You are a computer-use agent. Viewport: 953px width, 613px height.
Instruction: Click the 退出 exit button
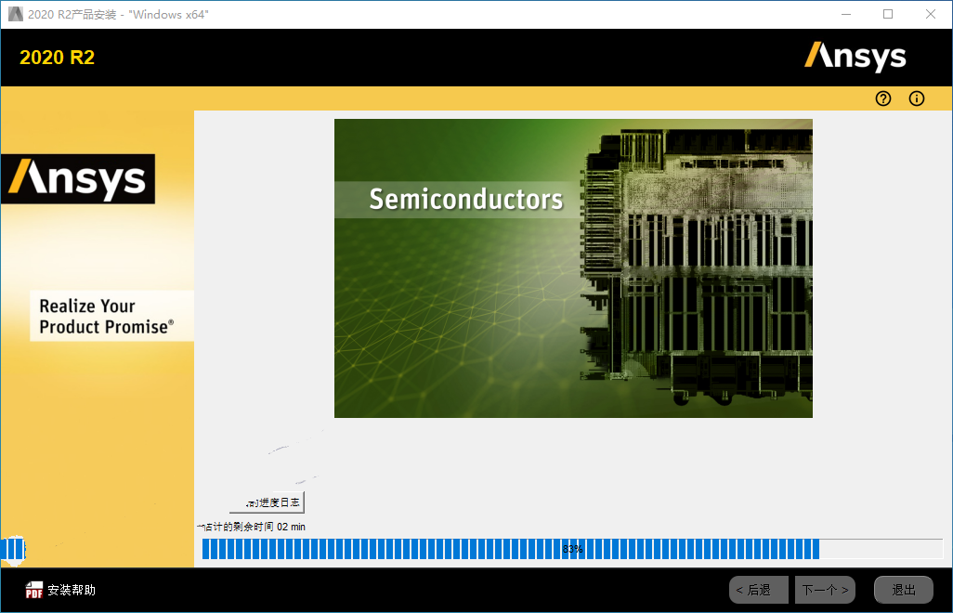point(903,590)
